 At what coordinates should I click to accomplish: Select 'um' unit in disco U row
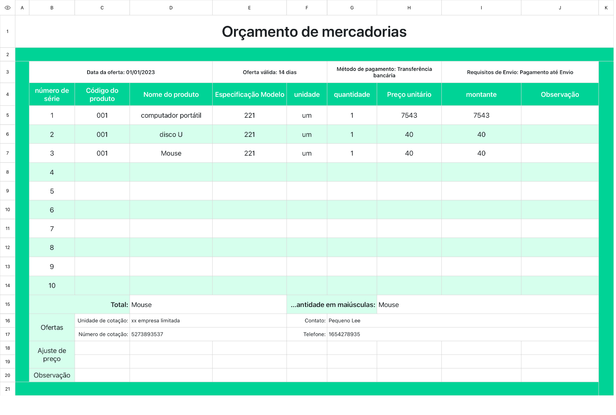point(307,134)
